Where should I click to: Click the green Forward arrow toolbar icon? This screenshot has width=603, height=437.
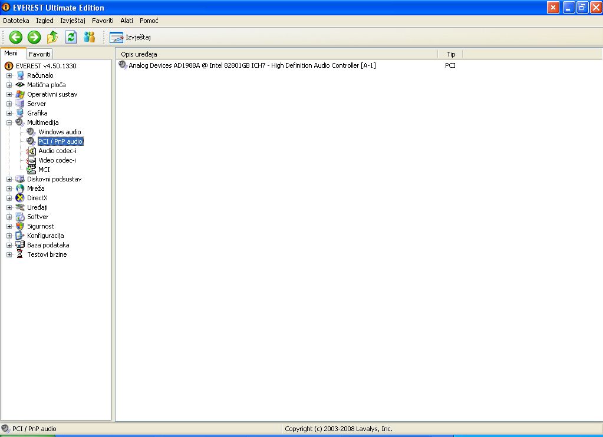[34, 37]
